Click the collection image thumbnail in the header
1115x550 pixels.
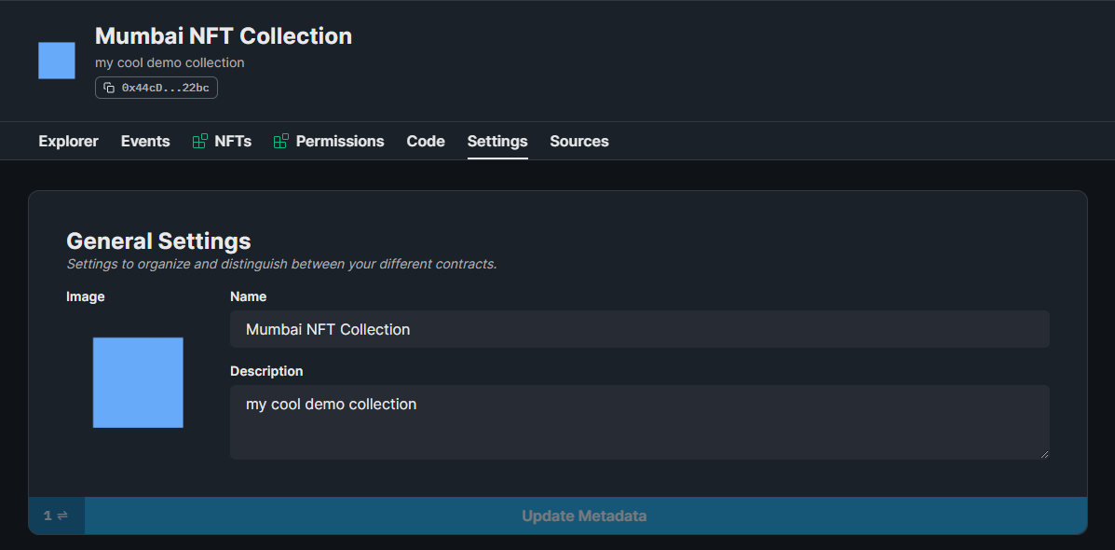pos(56,60)
